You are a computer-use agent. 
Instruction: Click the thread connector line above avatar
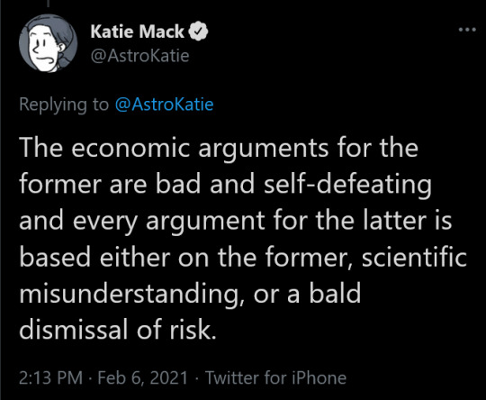coord(48,3)
